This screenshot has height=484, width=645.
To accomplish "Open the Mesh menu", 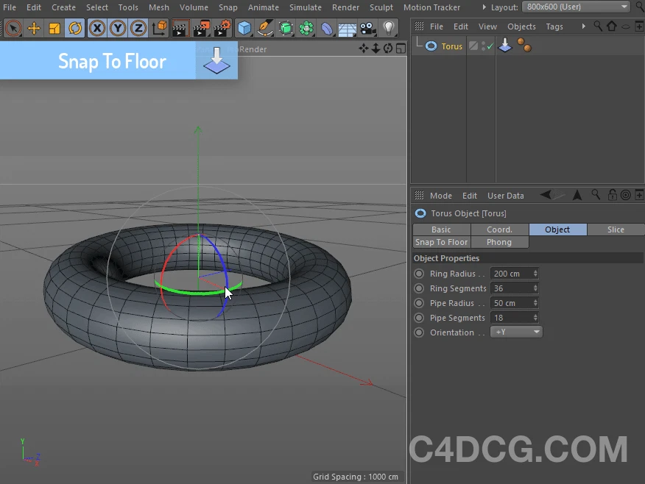I will pyautogui.click(x=158, y=7).
